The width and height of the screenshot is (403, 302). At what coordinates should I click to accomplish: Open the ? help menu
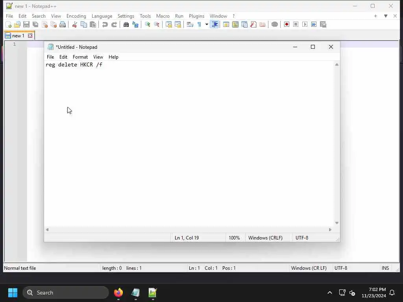pyautogui.click(x=234, y=16)
